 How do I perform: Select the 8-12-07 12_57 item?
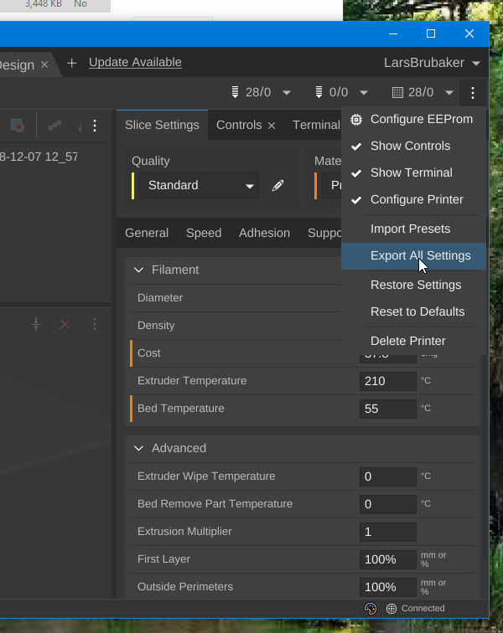tap(39, 157)
